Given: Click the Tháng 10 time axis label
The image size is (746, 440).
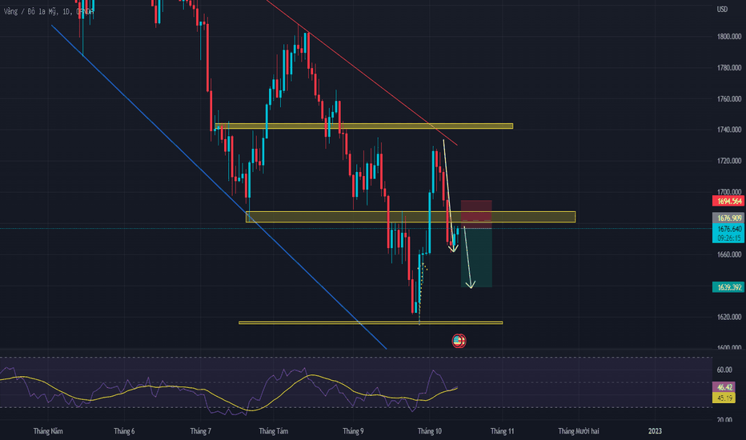Looking at the screenshot, I should (x=430, y=431).
